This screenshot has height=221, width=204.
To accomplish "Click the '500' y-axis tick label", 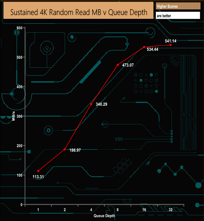I will (x=19, y=57).
